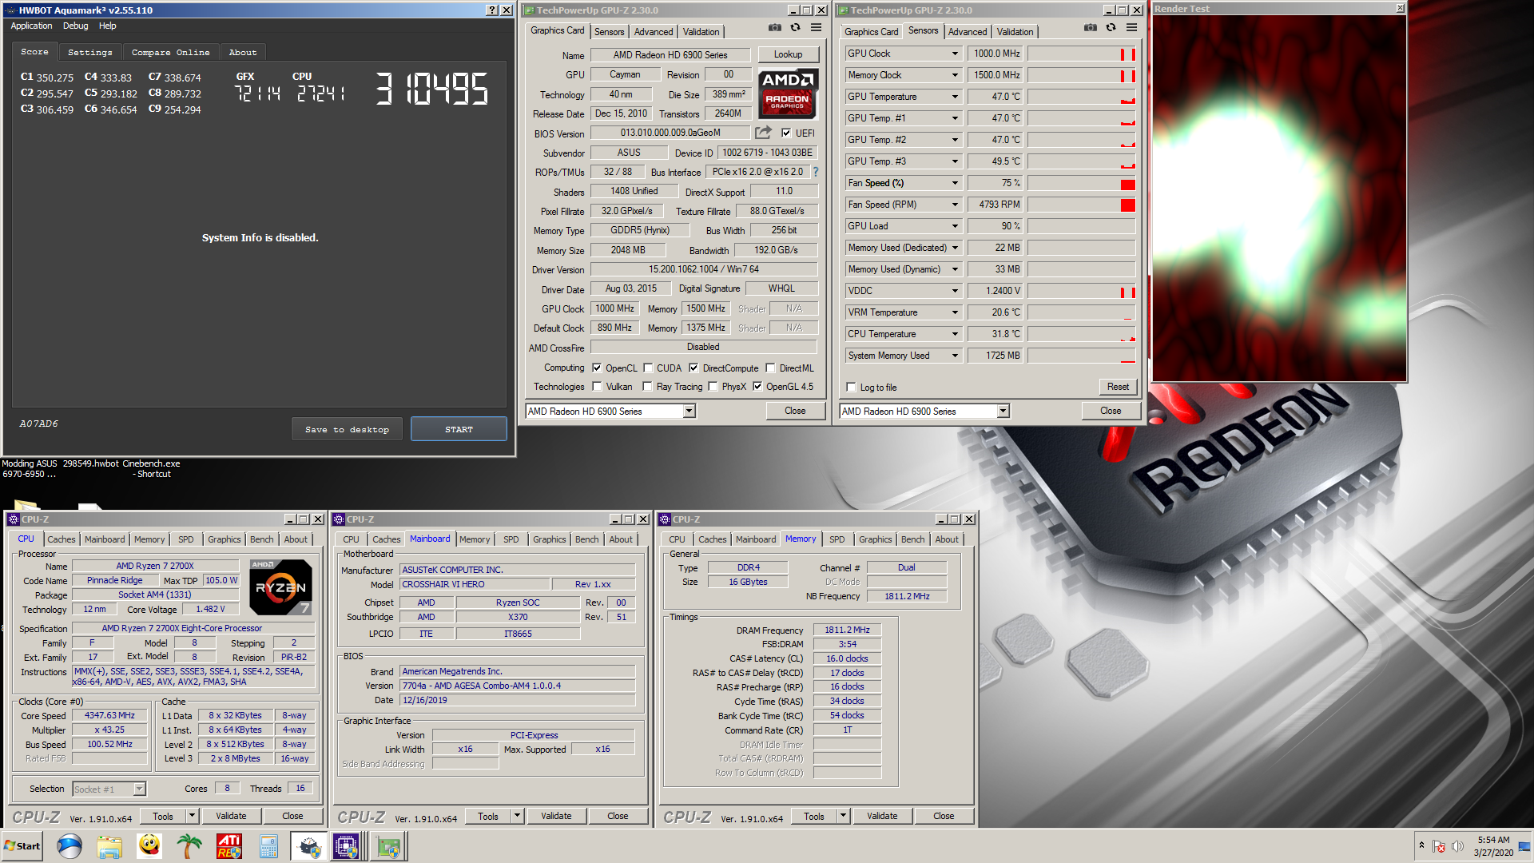Click refresh icon in GPU-Z Sensors window
Screen dimensions: 1534x863
coord(1111,28)
